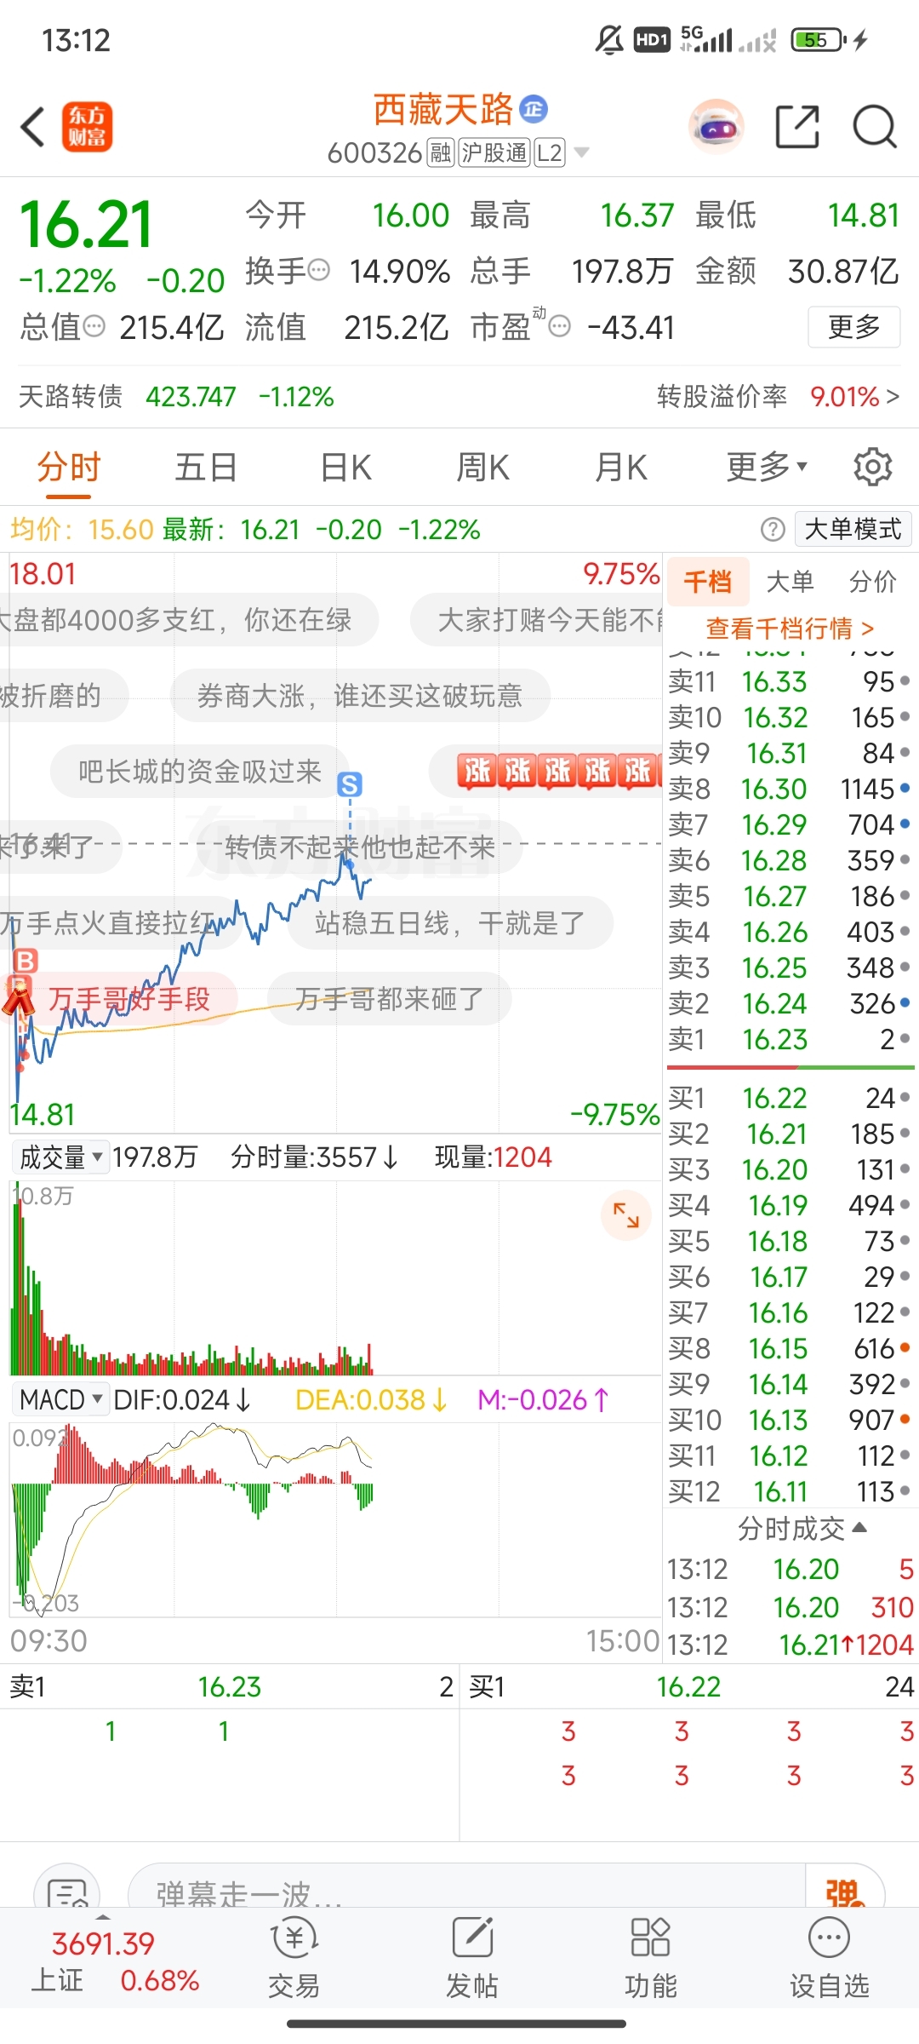Tap the red B buy marker on chart
This screenshot has width=919, height=2044.
pyautogui.click(x=26, y=961)
